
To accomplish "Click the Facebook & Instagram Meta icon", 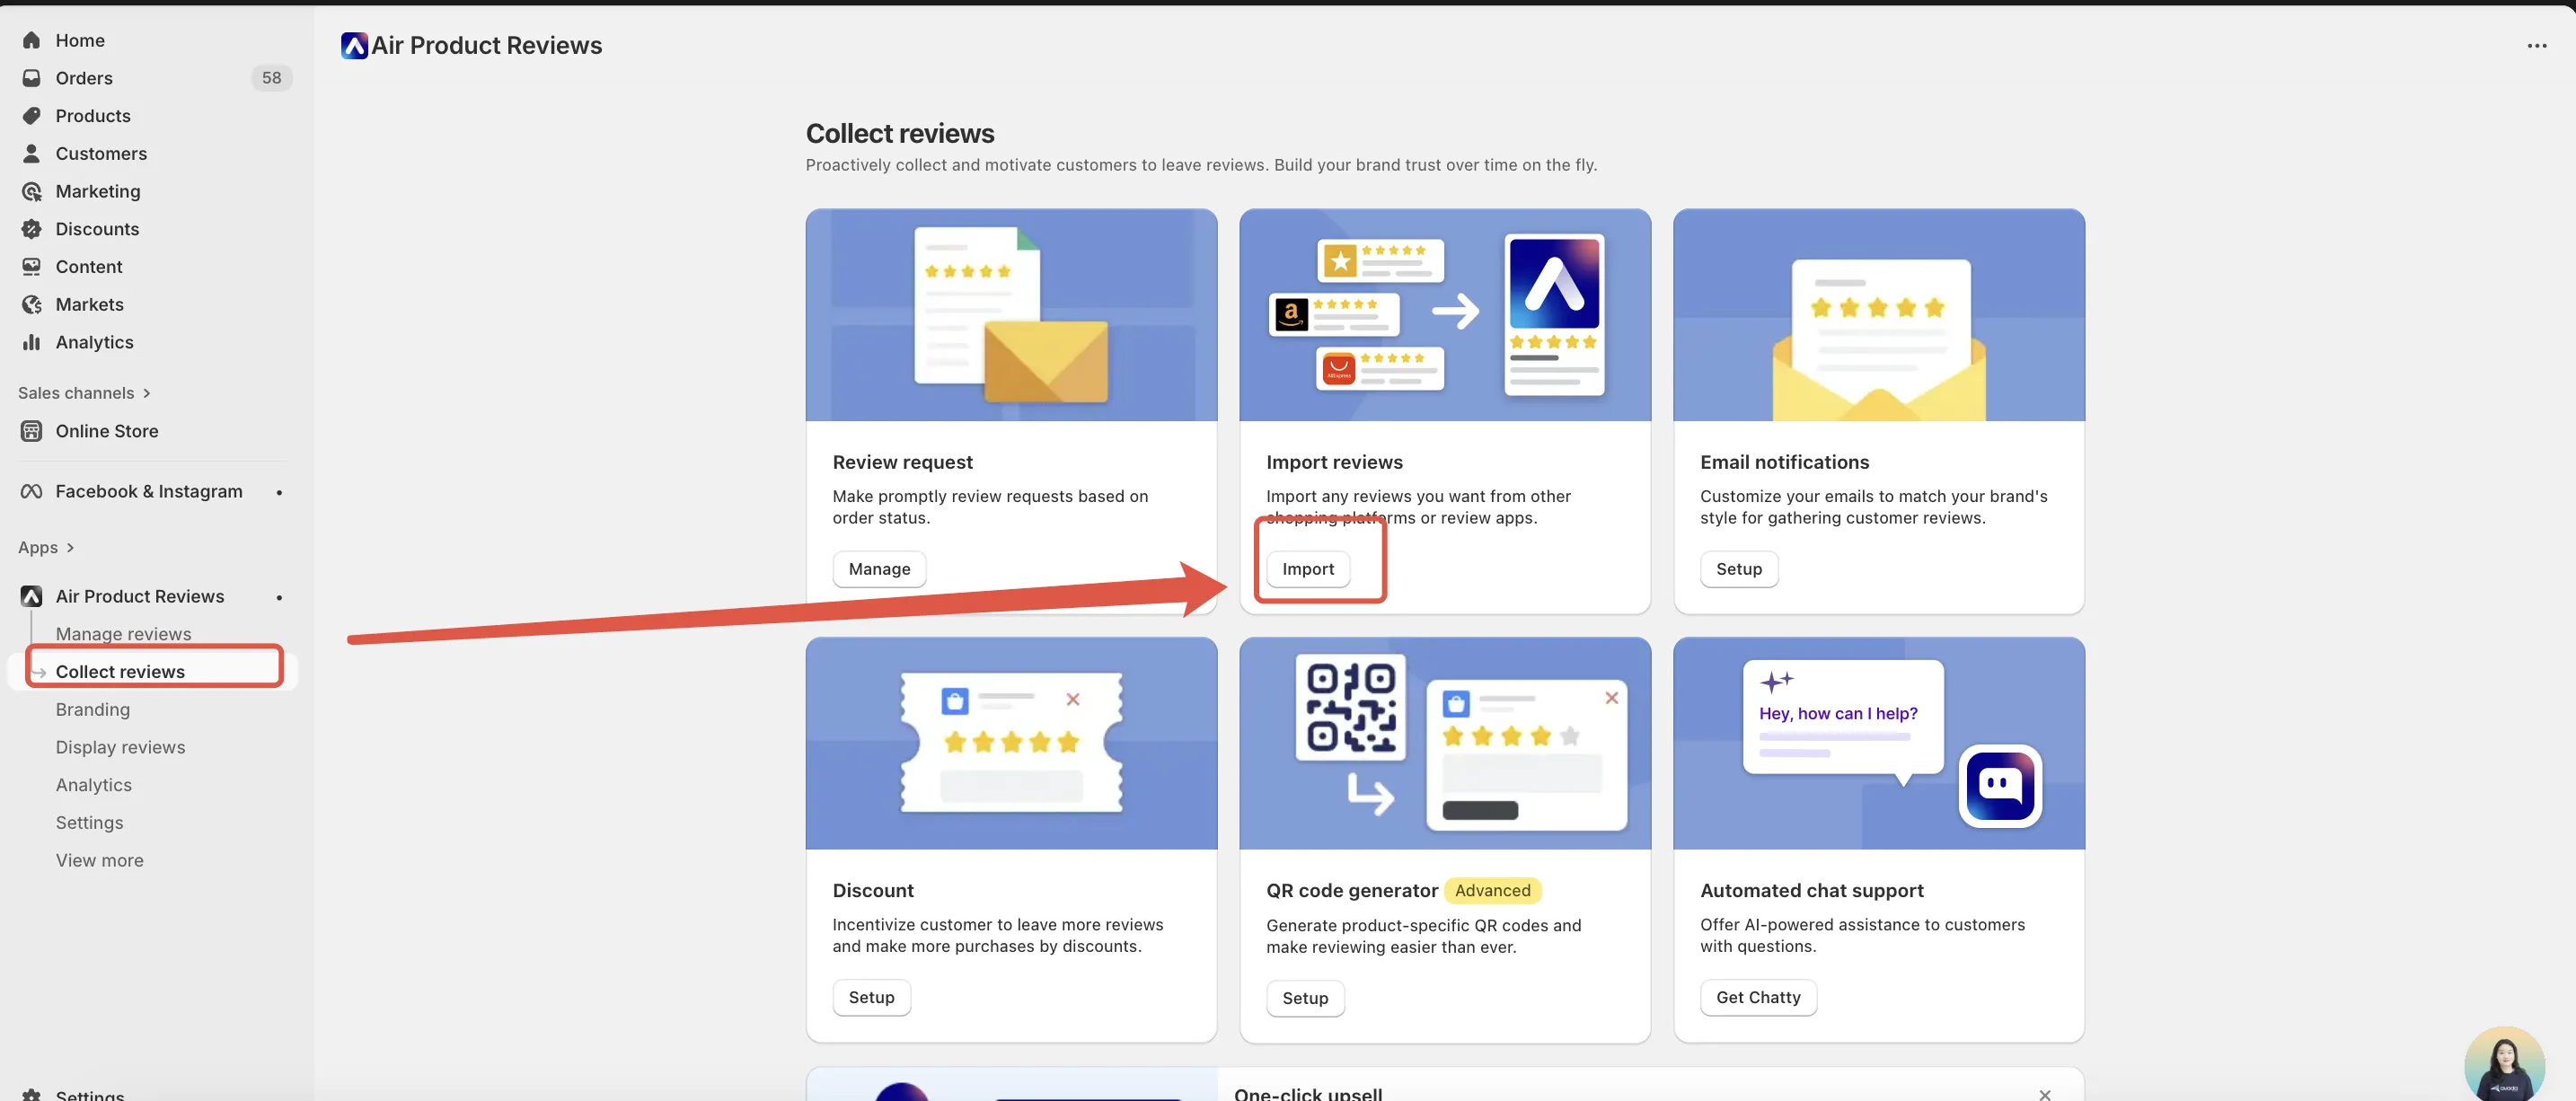I will click(32, 491).
